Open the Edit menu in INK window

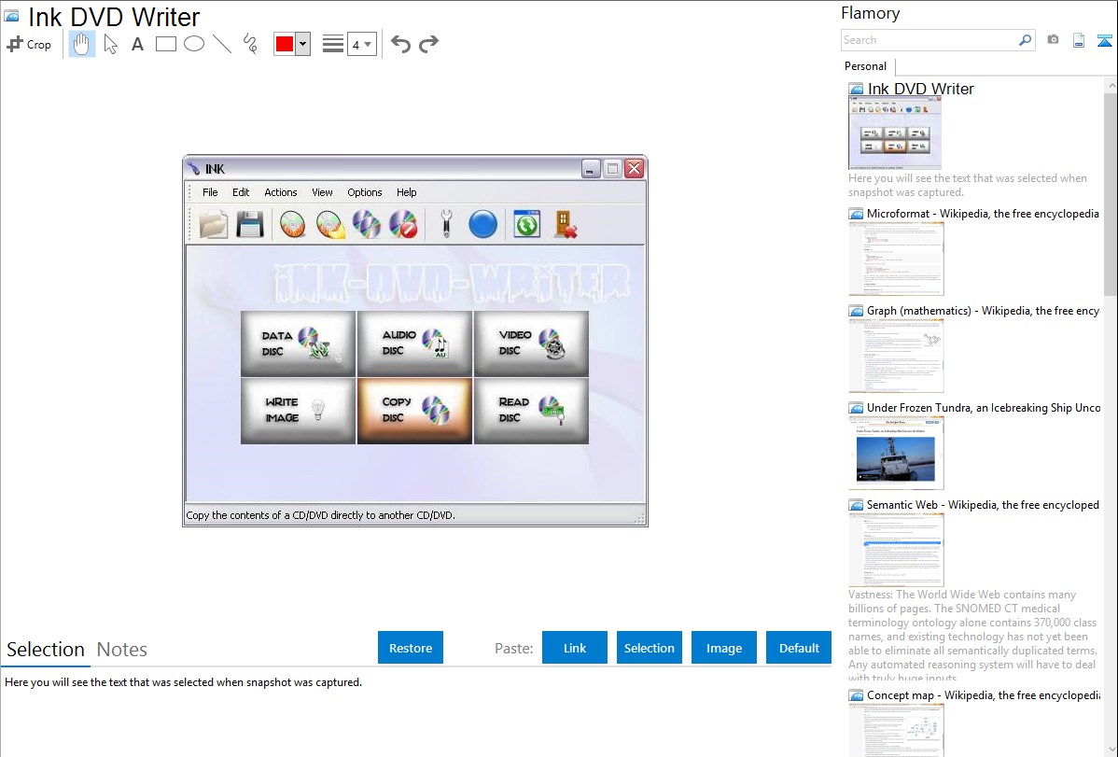click(x=240, y=192)
